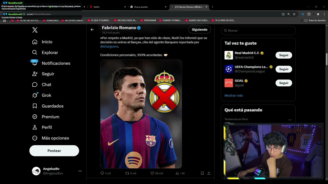
Task: Close the Fabrizio Romano tab
Action: 206,7
